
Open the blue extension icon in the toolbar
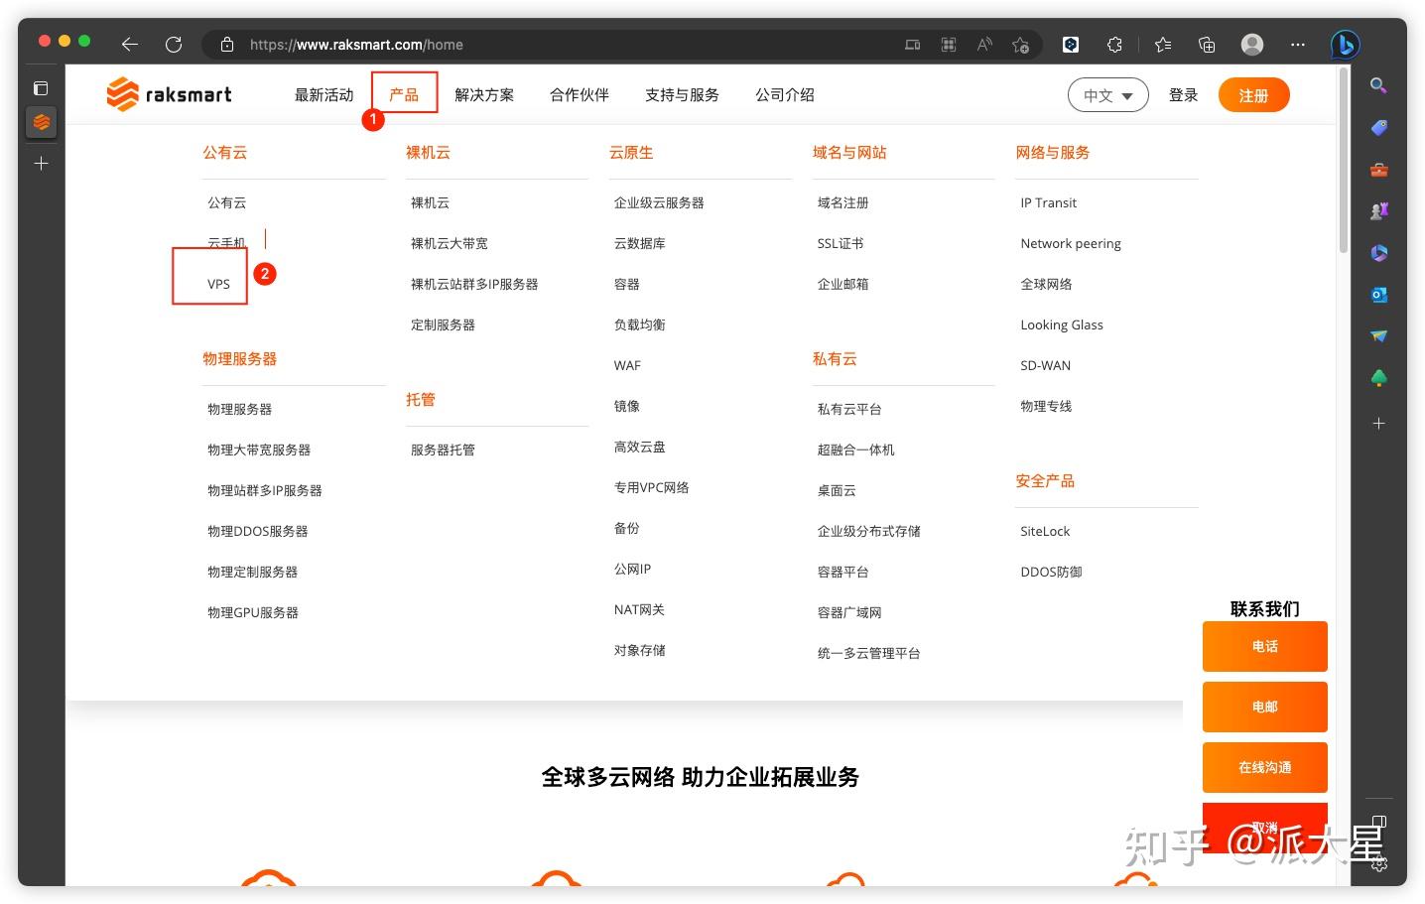(1071, 44)
